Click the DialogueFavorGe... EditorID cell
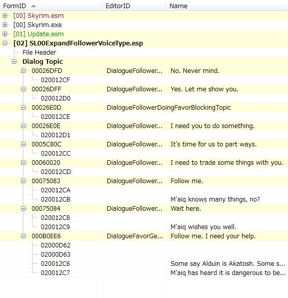 click(135, 236)
